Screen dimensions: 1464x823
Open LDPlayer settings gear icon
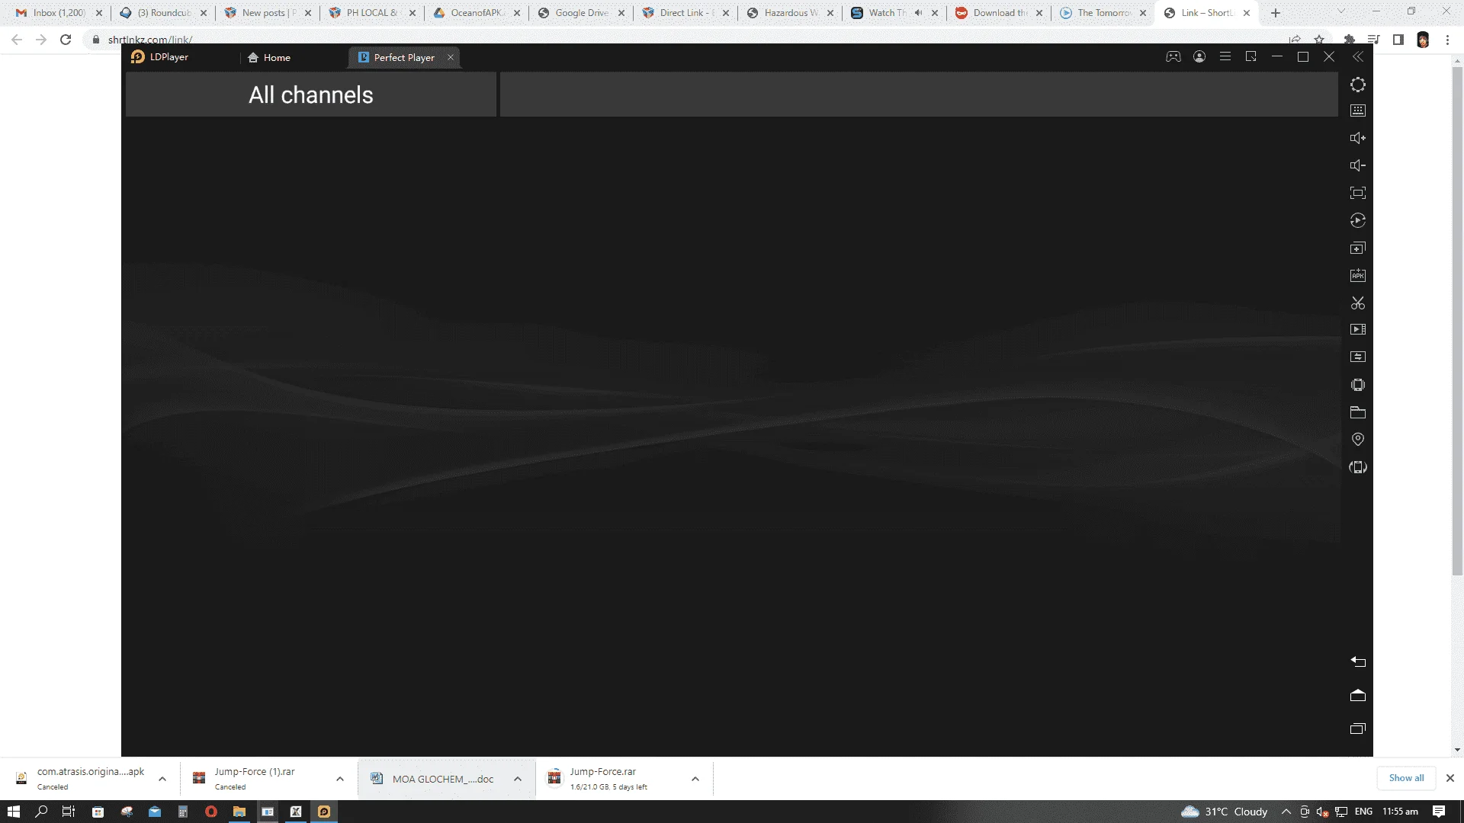coord(1358,85)
